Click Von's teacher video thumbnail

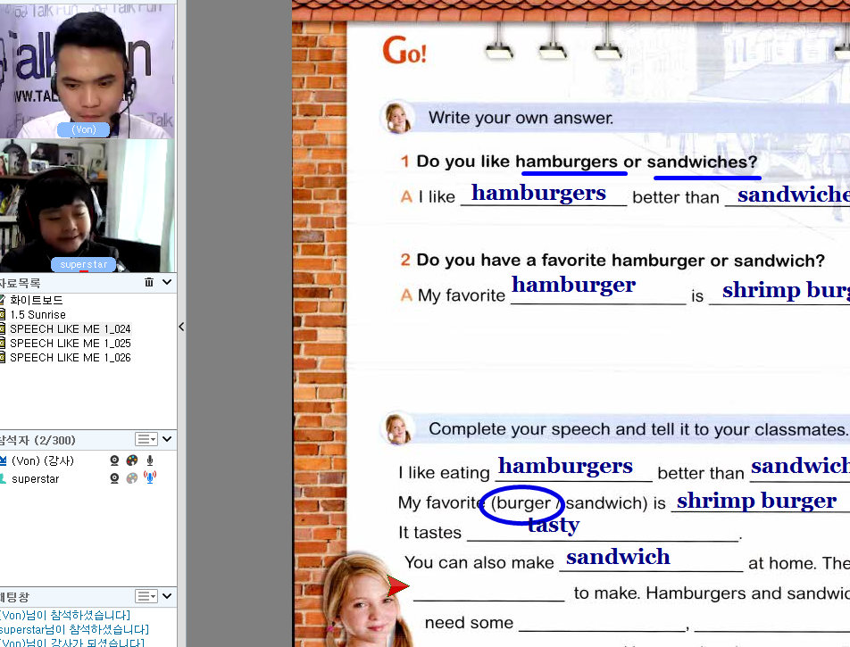tap(87, 69)
